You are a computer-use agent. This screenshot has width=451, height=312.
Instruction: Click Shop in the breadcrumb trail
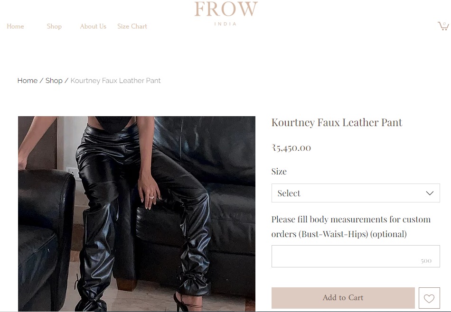click(x=54, y=81)
